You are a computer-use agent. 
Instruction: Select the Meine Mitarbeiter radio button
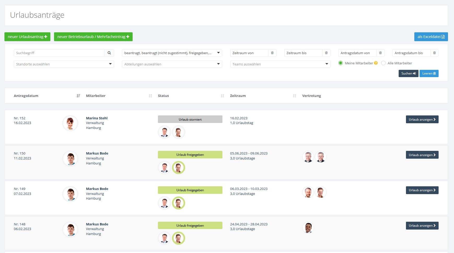(340, 63)
